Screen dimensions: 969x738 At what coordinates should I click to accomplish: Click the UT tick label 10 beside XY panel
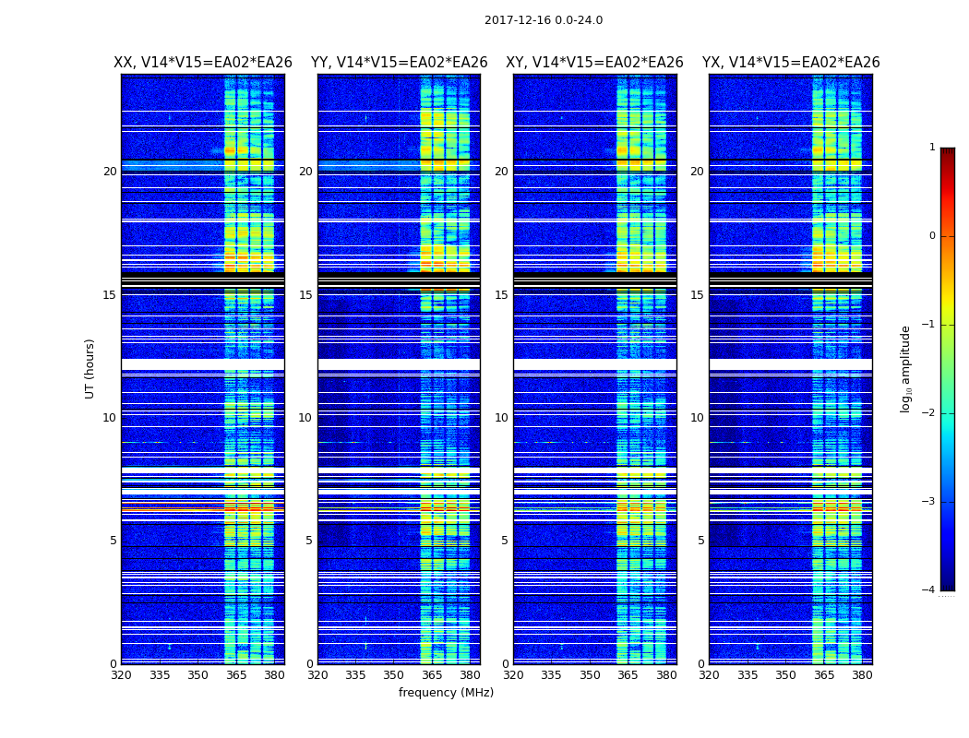pos(501,418)
